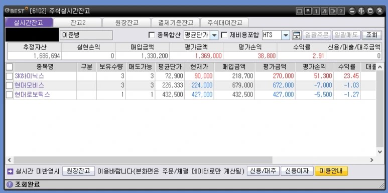This screenshot has width=388, height=193.
Task: Click the four-arrow move icon in the title bar
Action: coord(361,11)
